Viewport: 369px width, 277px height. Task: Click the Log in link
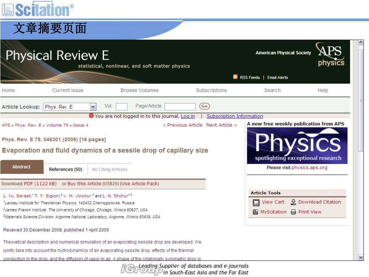(188, 116)
